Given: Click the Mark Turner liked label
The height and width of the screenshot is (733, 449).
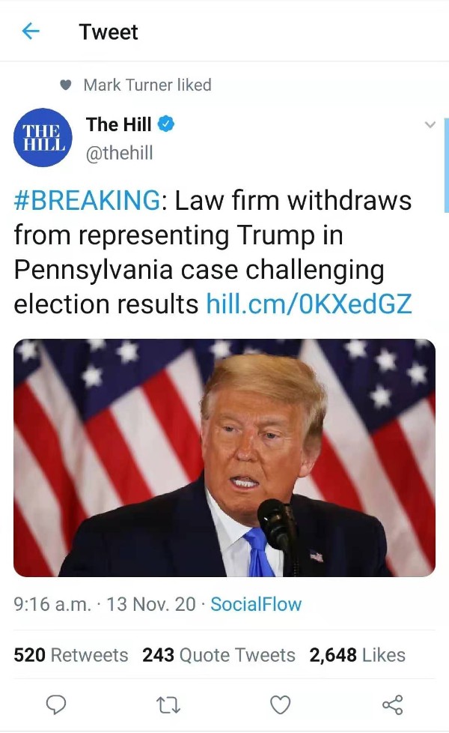Looking at the screenshot, I should point(147,85).
